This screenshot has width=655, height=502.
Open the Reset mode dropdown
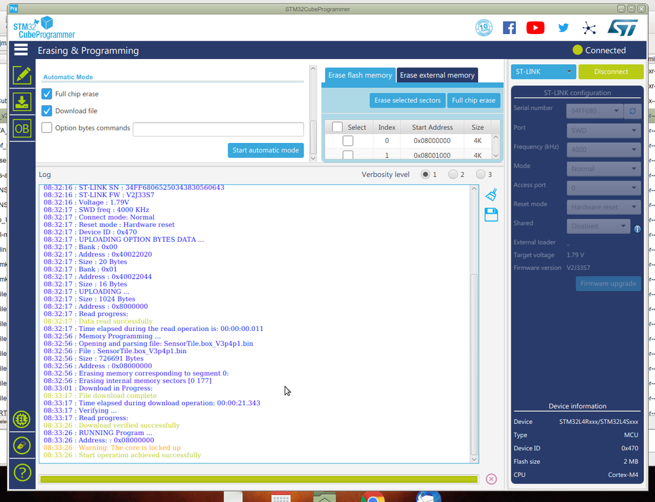tap(603, 207)
